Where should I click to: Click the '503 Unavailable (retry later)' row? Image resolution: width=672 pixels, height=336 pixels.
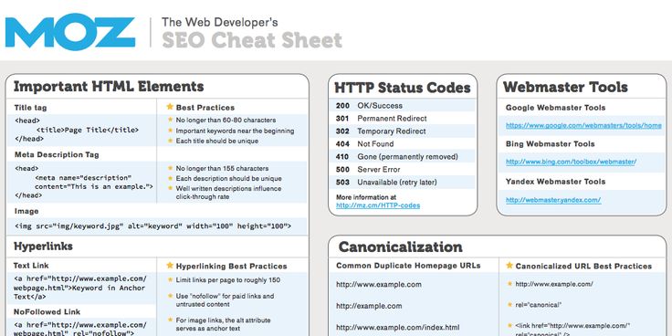pos(403,183)
